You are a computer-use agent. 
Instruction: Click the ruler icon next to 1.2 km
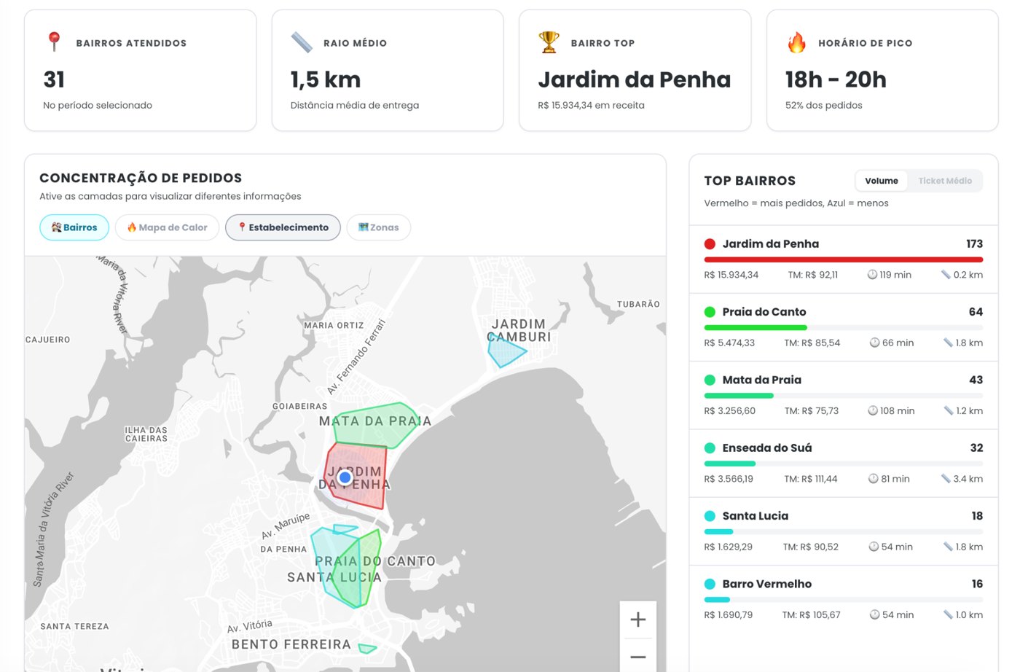click(948, 411)
